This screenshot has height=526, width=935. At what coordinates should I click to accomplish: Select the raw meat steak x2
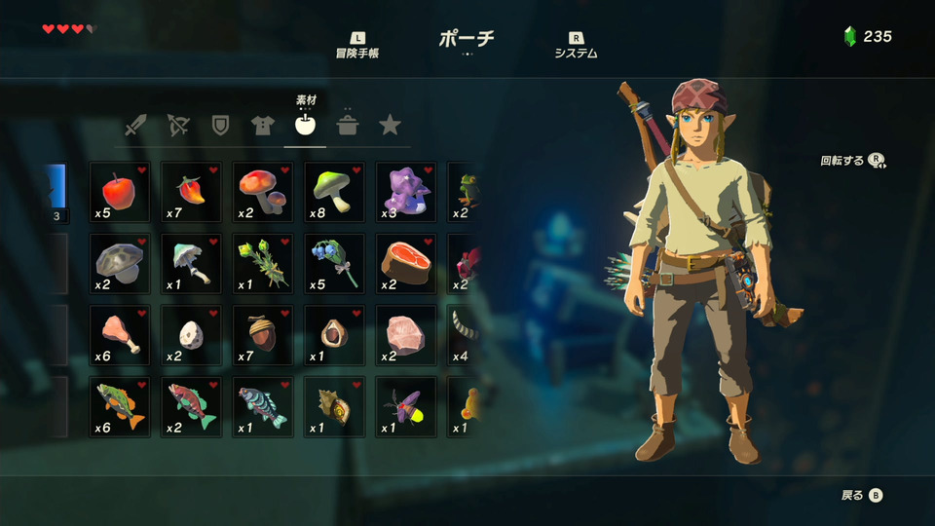pos(405,264)
